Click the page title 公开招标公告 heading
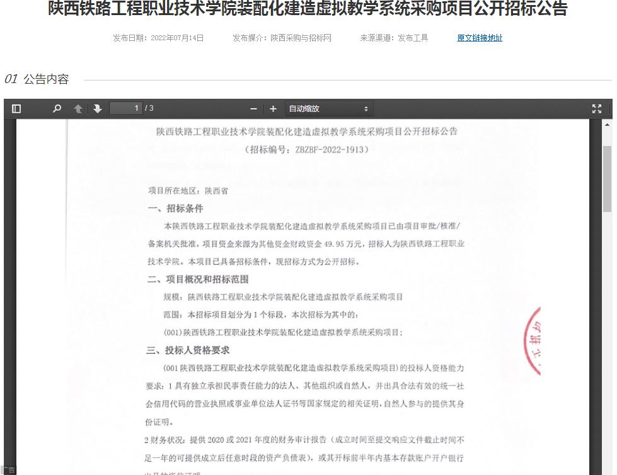Screen dimensions: 617x475 pos(308,8)
